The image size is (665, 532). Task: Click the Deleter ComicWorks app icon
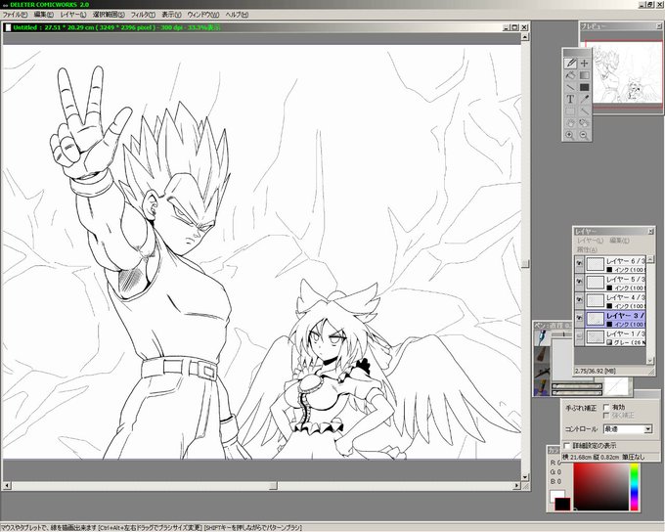[x=5, y=5]
